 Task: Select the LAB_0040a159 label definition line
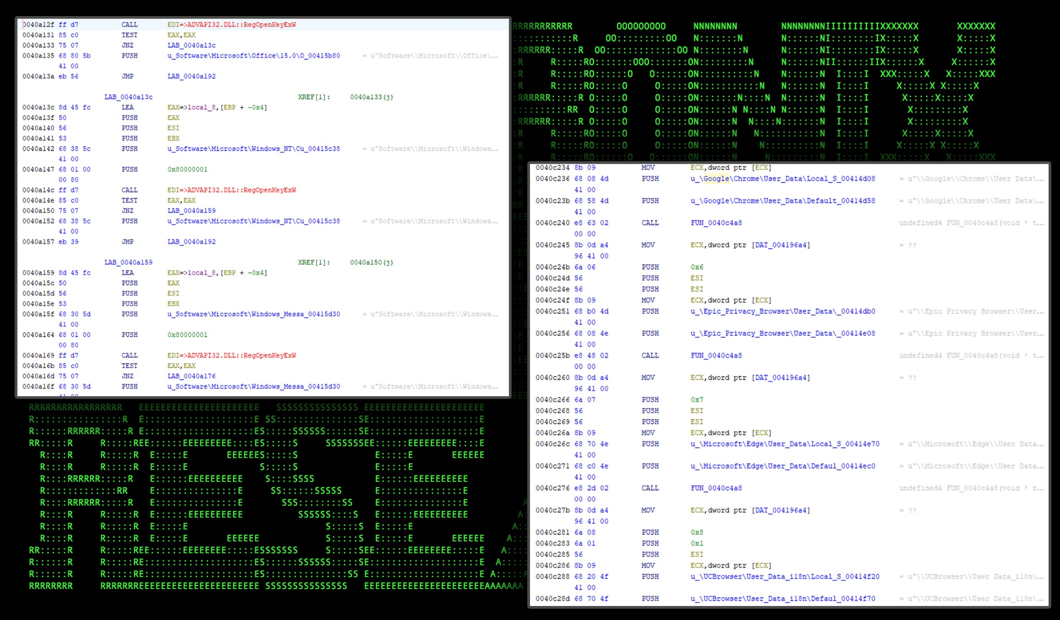pyautogui.click(x=128, y=262)
